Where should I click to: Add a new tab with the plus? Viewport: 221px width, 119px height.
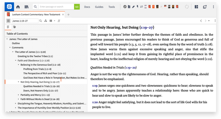click(68, 15)
